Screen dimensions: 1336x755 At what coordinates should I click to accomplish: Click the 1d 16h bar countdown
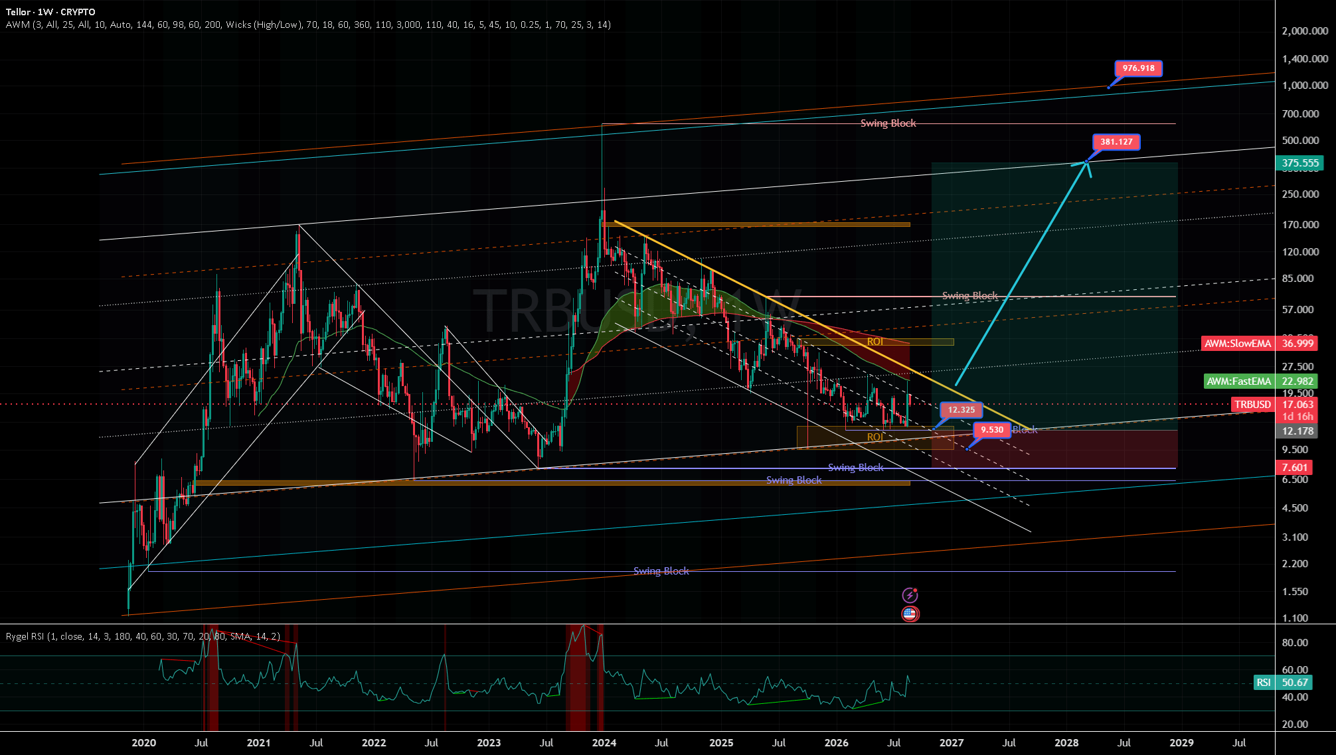(x=1297, y=417)
